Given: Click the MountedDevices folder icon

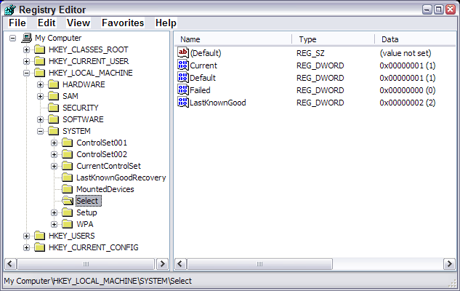Looking at the screenshot, I should (67, 189).
